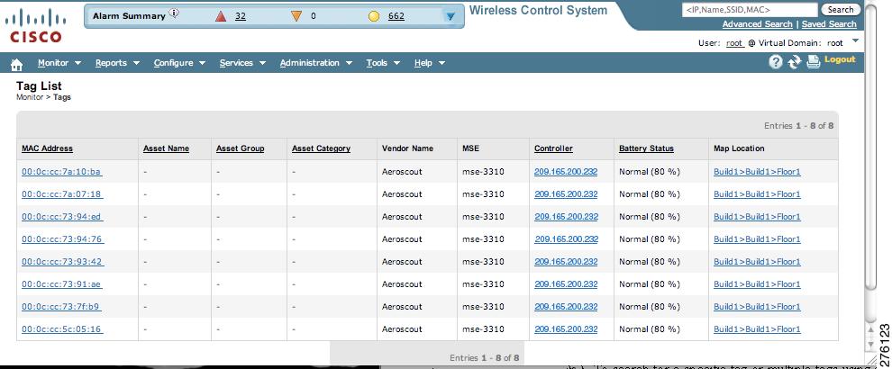Image resolution: width=892 pixels, height=369 pixels.
Task: Open the Configure menu
Action: (179, 62)
